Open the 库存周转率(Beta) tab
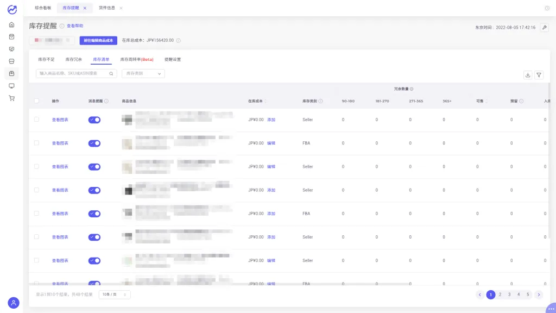This screenshot has height=313, width=556. [x=137, y=59]
